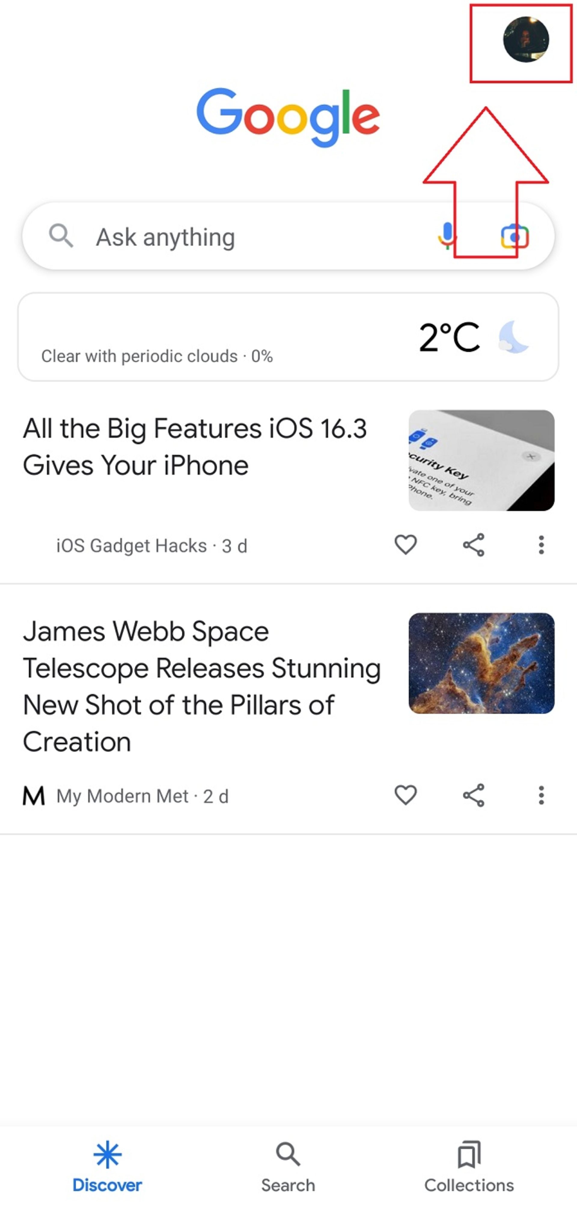
Task: Share the James Webb telescope article
Action: (x=473, y=795)
